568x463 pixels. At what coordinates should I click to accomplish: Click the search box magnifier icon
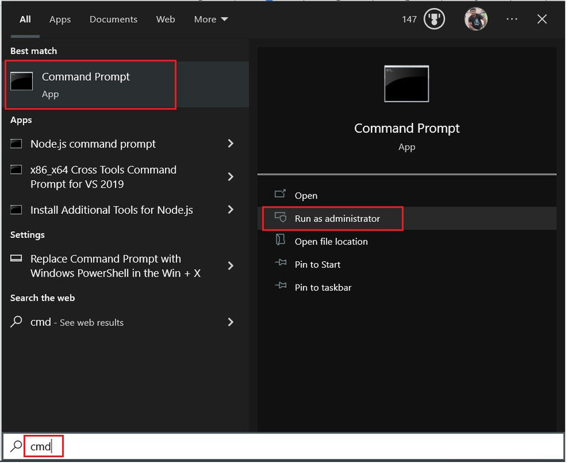[x=16, y=448]
